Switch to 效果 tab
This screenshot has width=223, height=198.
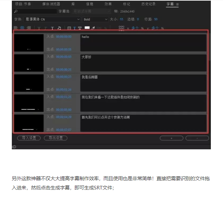pyautogui.click(x=108, y=4)
